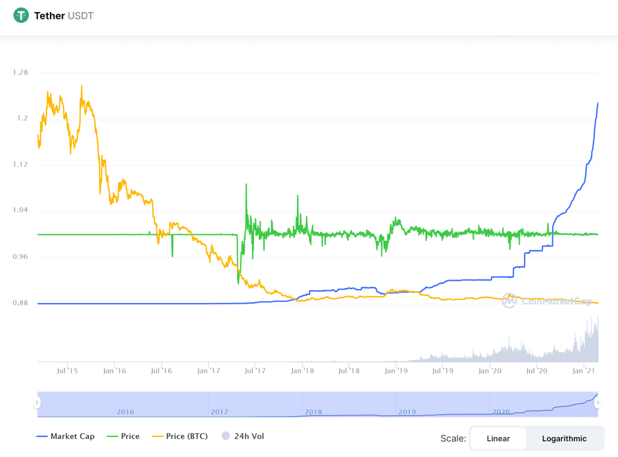Click the 0.88 y-axis label
The width and height of the screenshot is (618, 457).
coord(20,303)
